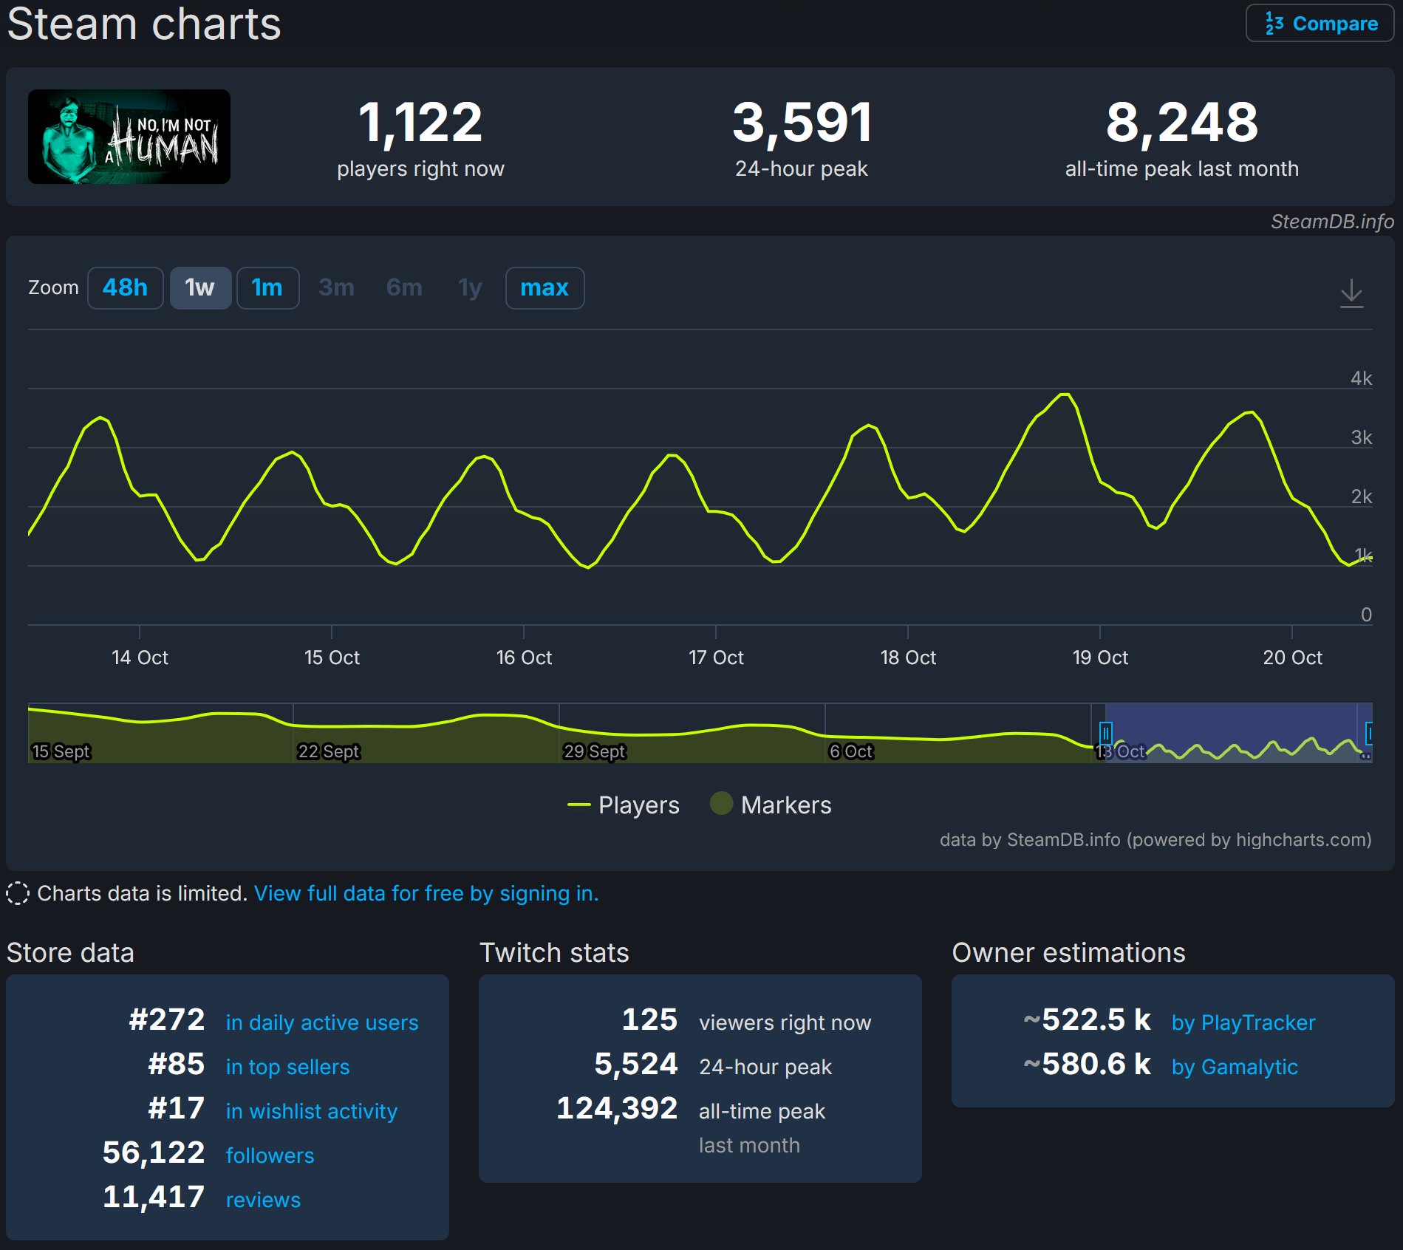Click the #85 top sellers rank

point(176,1064)
